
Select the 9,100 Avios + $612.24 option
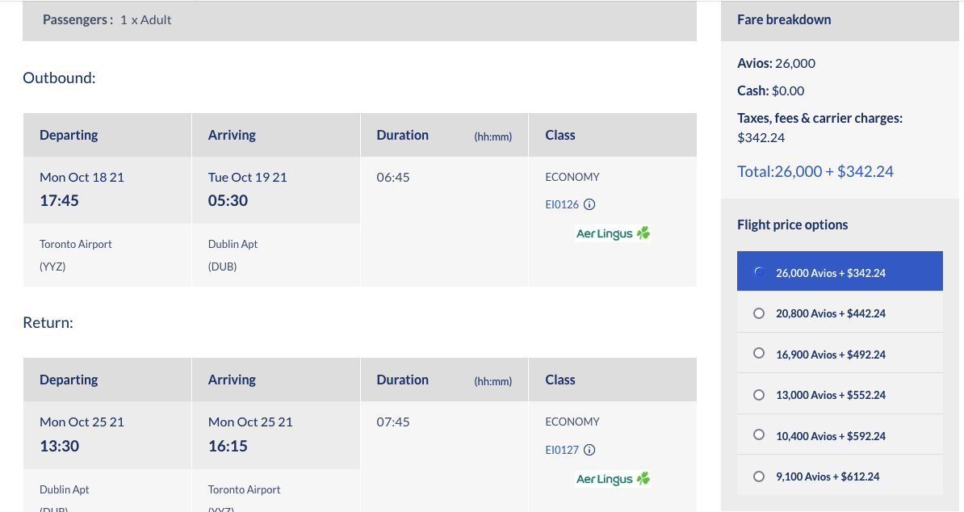coord(840,476)
